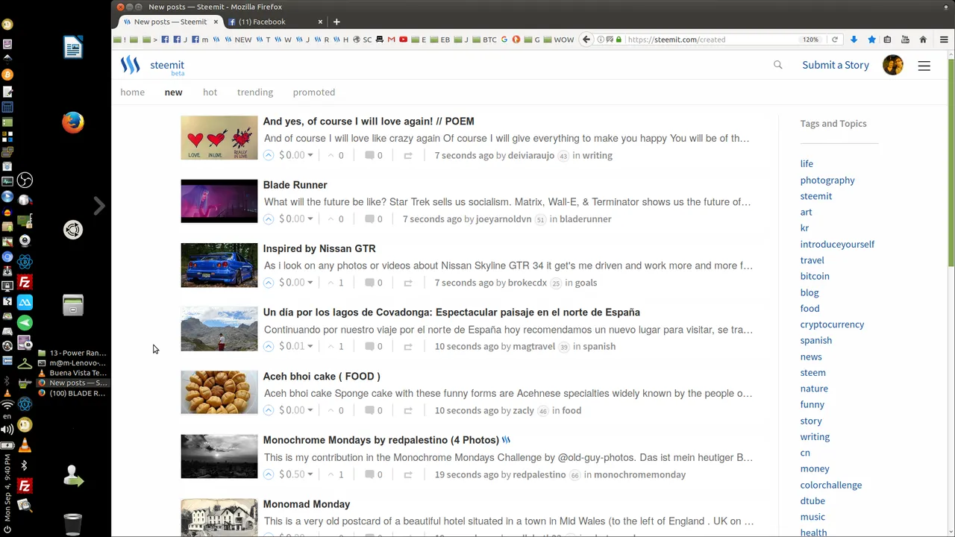Bookmark this page with the star icon
955x537 pixels.
pos(871,40)
